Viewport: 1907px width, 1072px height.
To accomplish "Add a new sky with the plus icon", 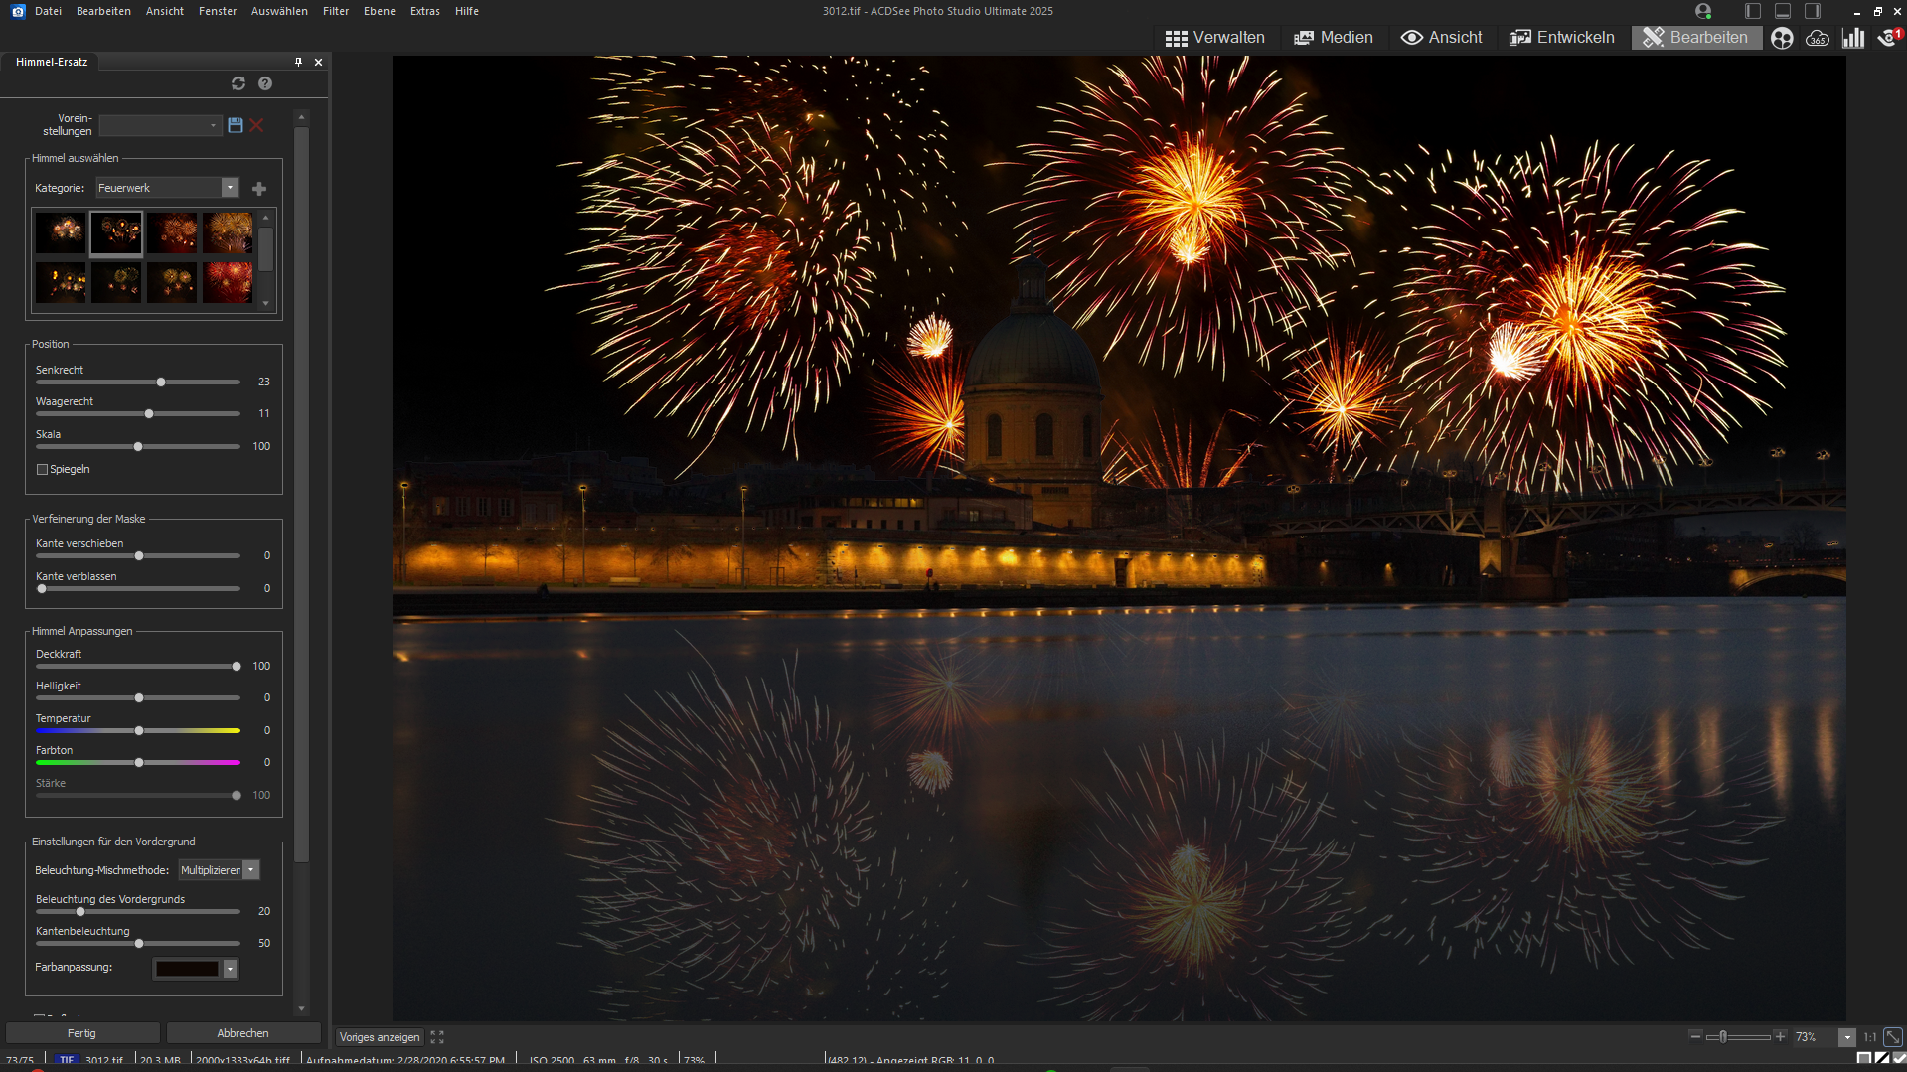I will click(x=259, y=189).
